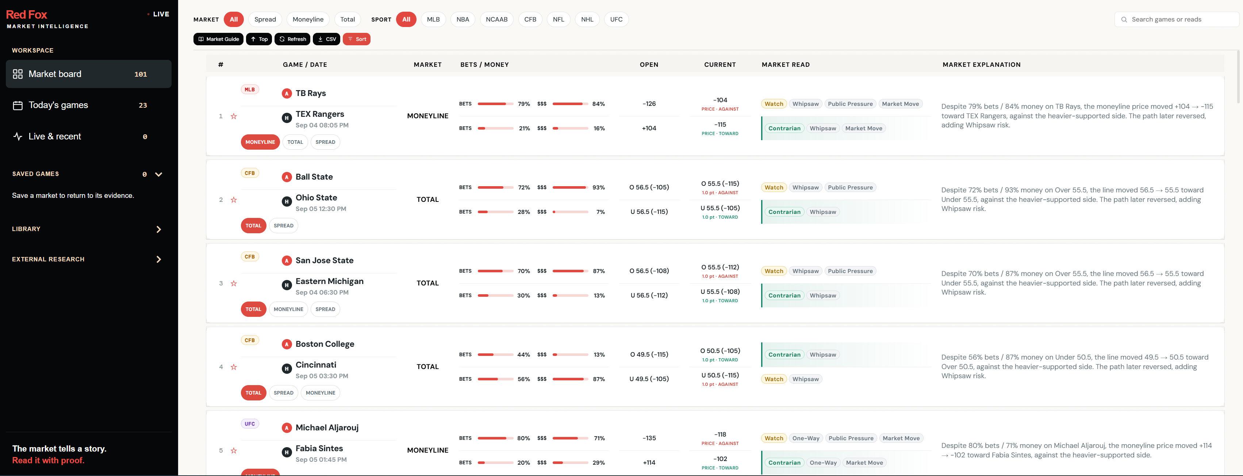The image size is (1243, 476).
Task: Click the Contrarian tag on TEX Rangers row
Action: pyautogui.click(x=784, y=128)
